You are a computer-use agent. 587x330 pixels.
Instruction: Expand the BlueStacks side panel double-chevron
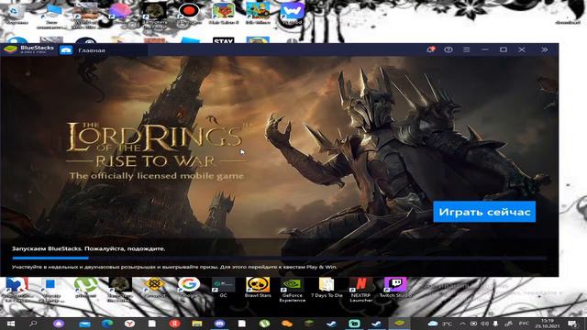(544, 49)
